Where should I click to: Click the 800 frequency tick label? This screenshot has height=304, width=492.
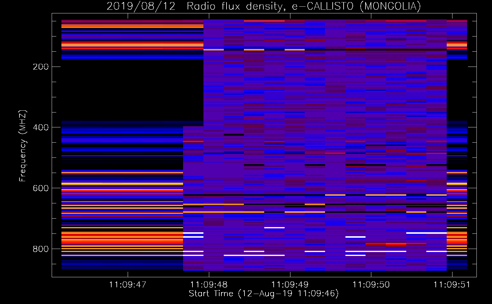pos(41,249)
